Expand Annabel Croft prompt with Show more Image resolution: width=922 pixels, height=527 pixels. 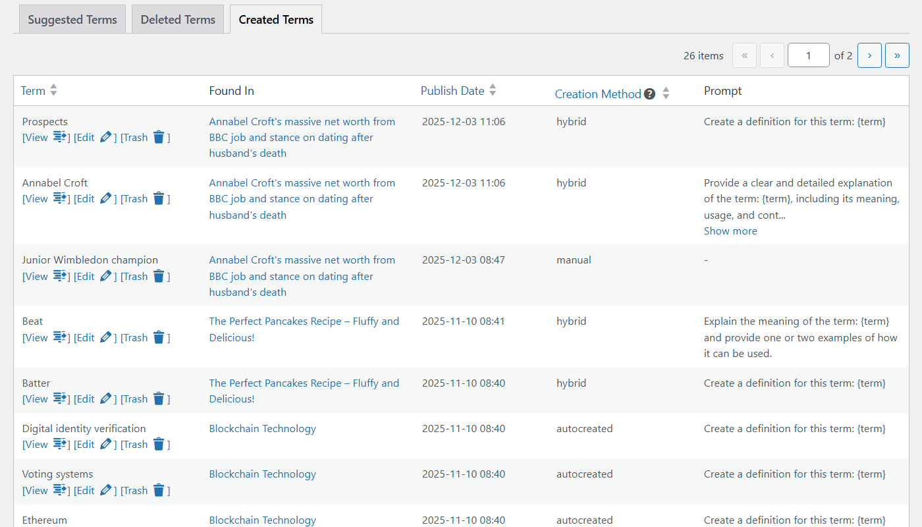[730, 231]
